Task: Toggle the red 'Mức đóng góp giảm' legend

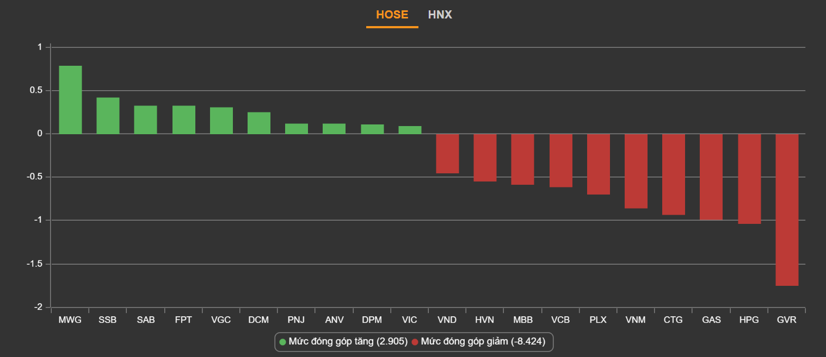Action: click(478, 342)
